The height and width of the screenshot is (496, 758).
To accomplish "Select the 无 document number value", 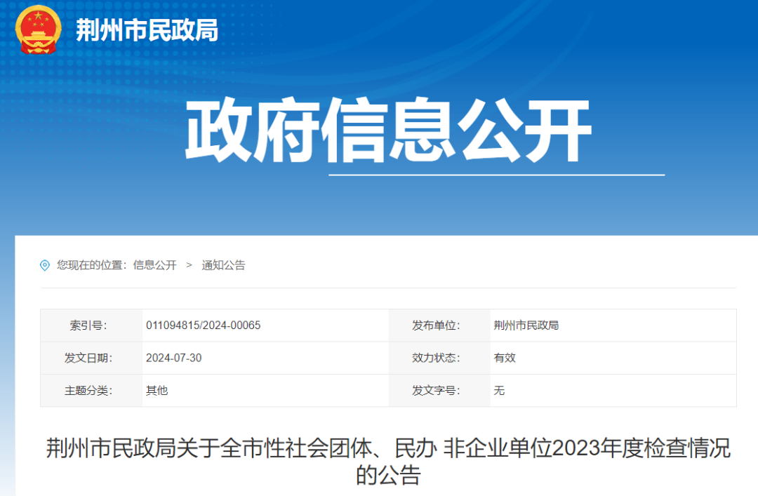I will (499, 390).
